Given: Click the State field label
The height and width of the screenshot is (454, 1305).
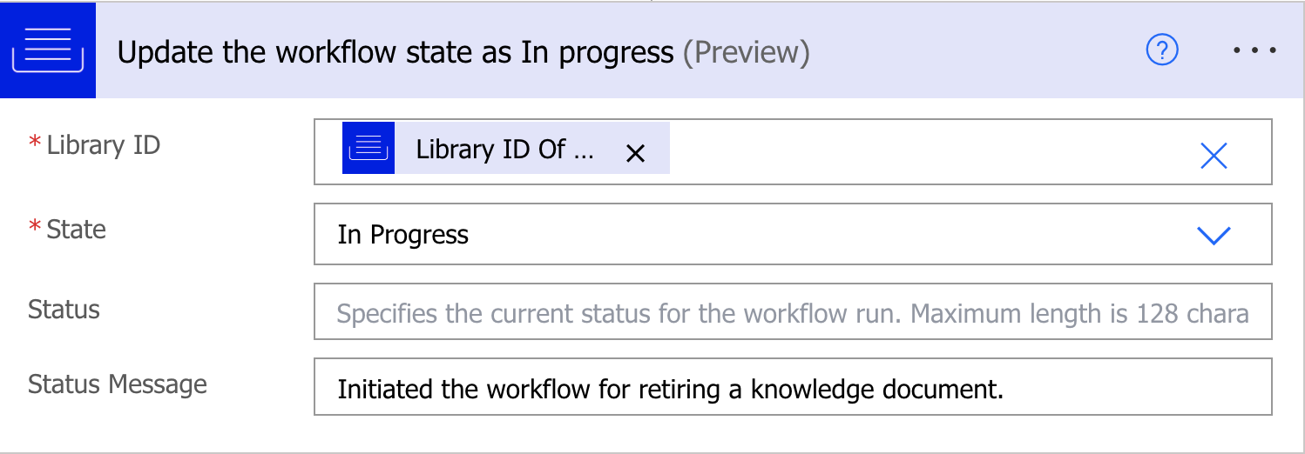Looking at the screenshot, I should [76, 230].
